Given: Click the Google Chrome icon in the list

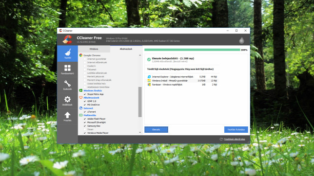Looking at the screenshot, I should (x=81, y=55).
